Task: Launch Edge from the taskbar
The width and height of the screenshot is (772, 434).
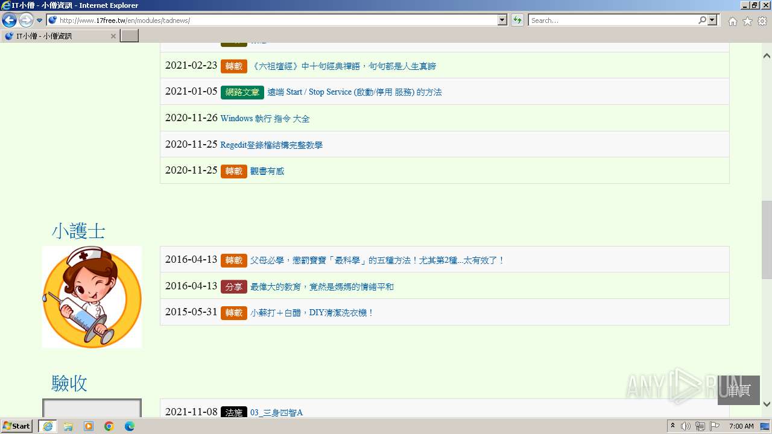Action: (x=130, y=426)
